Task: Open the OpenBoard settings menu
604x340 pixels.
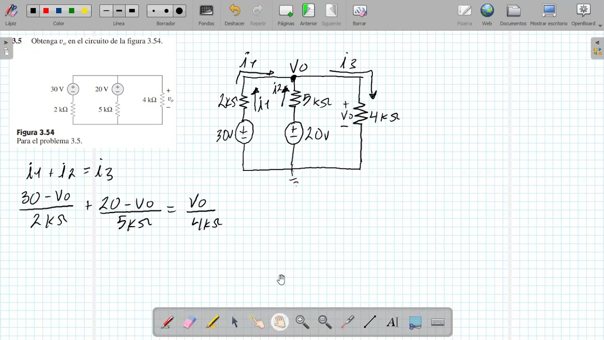Action: [x=584, y=15]
